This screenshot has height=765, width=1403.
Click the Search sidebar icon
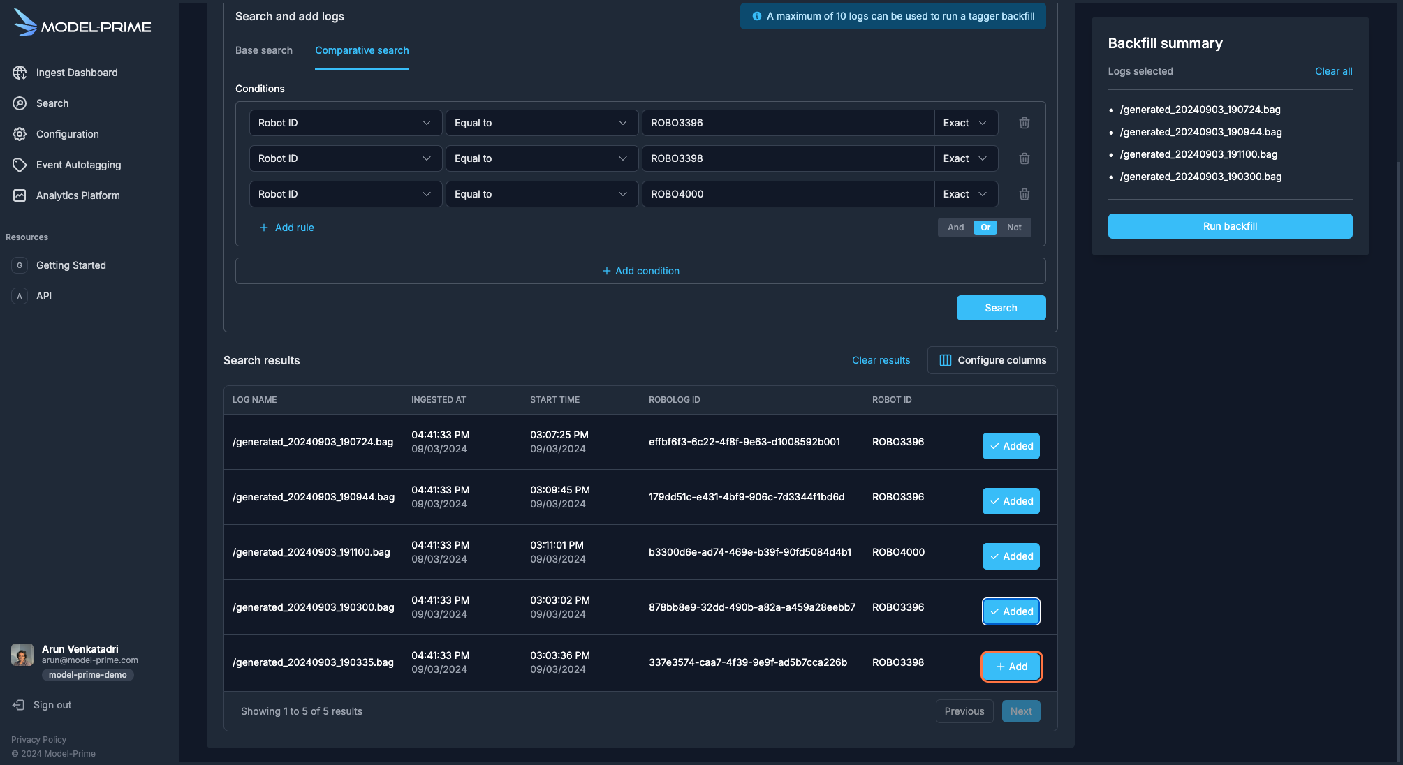tap(20, 103)
